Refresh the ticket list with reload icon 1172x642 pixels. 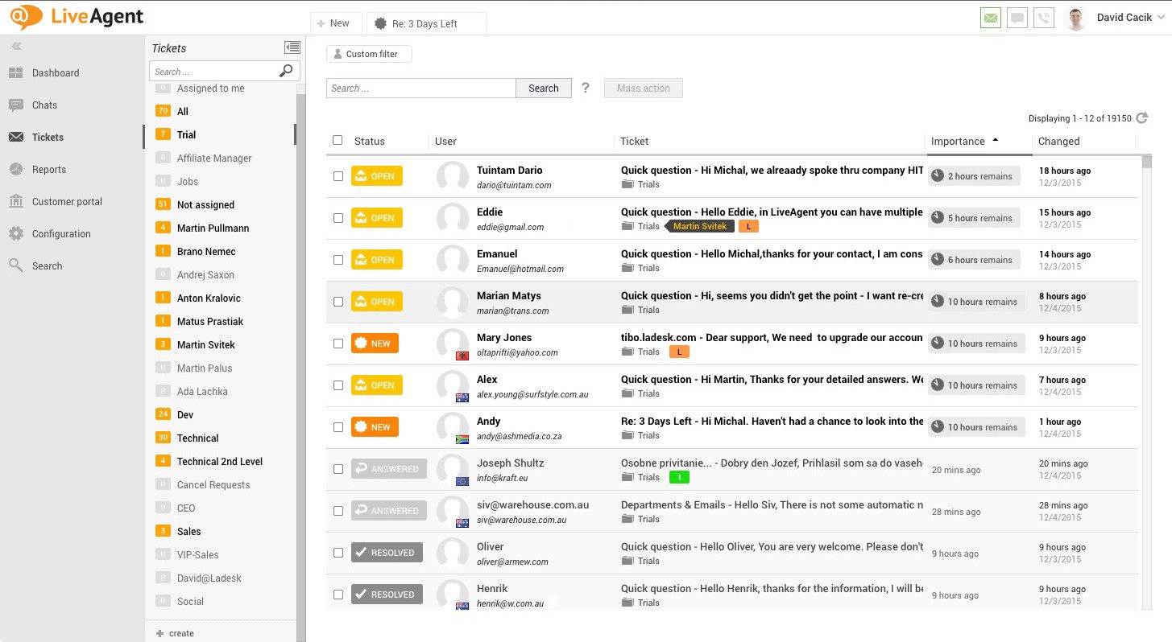point(1141,118)
